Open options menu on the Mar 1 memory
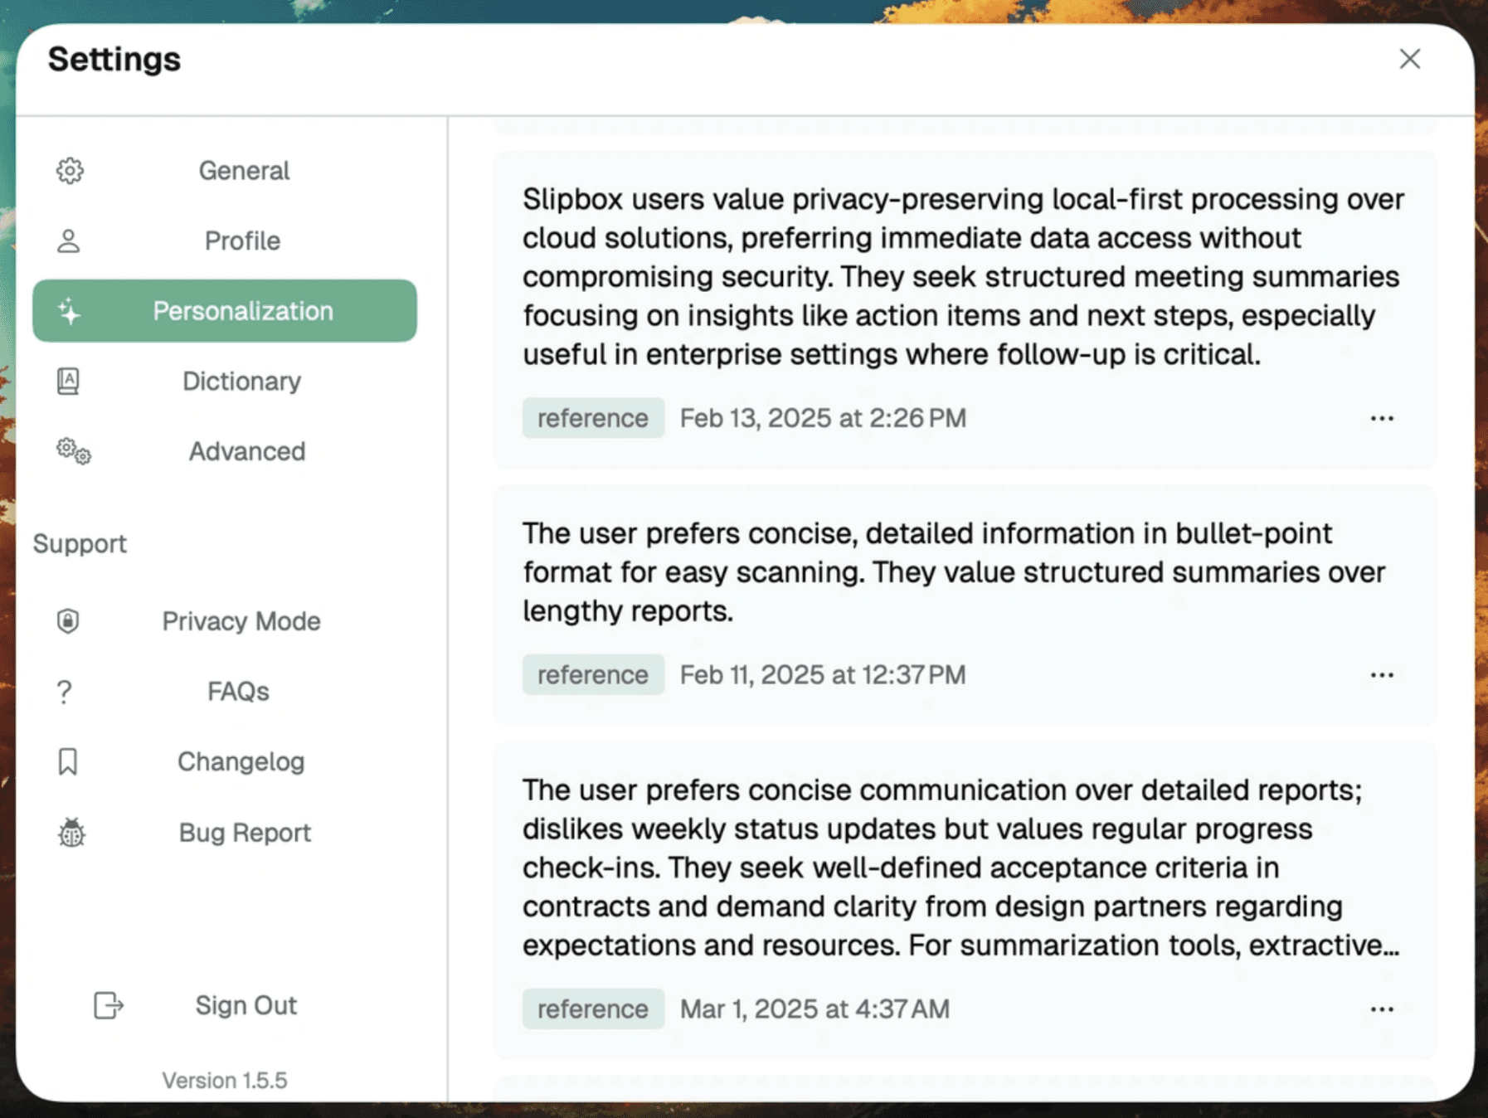 (x=1381, y=1009)
